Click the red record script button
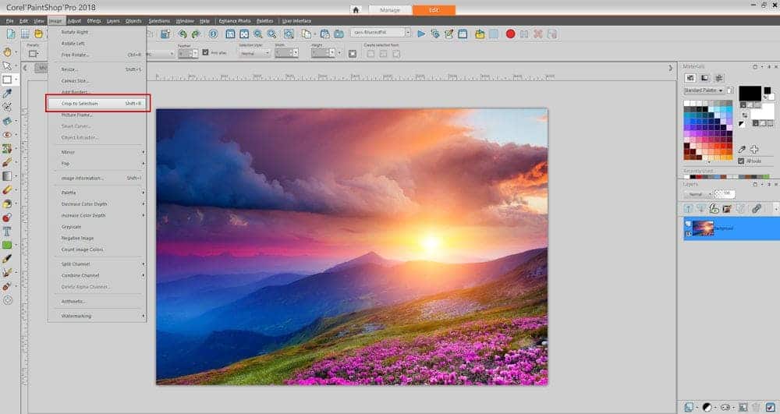Screen dimensions: 780x414 click(x=510, y=34)
